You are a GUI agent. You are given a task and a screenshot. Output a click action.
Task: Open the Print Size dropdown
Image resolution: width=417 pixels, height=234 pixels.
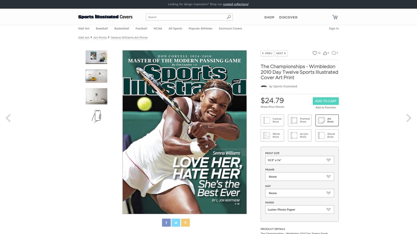(x=300, y=160)
